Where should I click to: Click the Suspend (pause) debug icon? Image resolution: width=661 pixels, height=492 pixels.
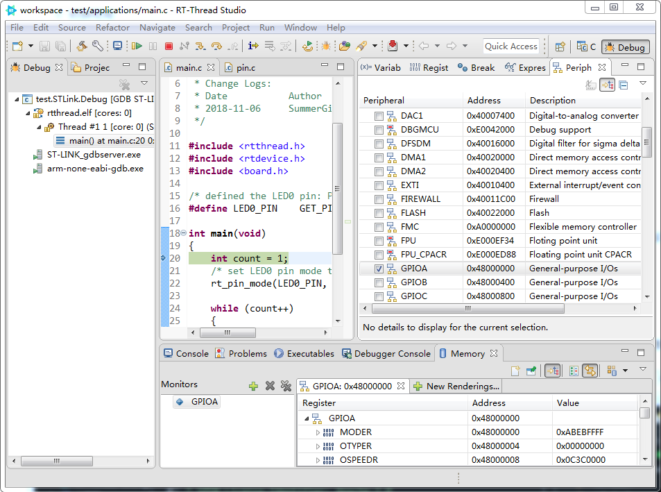pos(153,46)
